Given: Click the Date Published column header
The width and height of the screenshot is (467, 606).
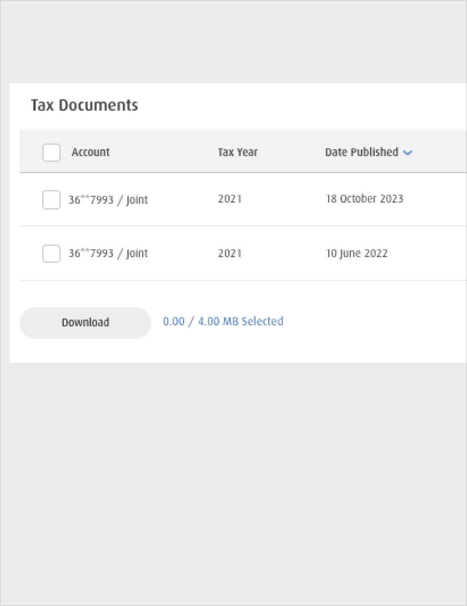Looking at the screenshot, I should tap(361, 152).
